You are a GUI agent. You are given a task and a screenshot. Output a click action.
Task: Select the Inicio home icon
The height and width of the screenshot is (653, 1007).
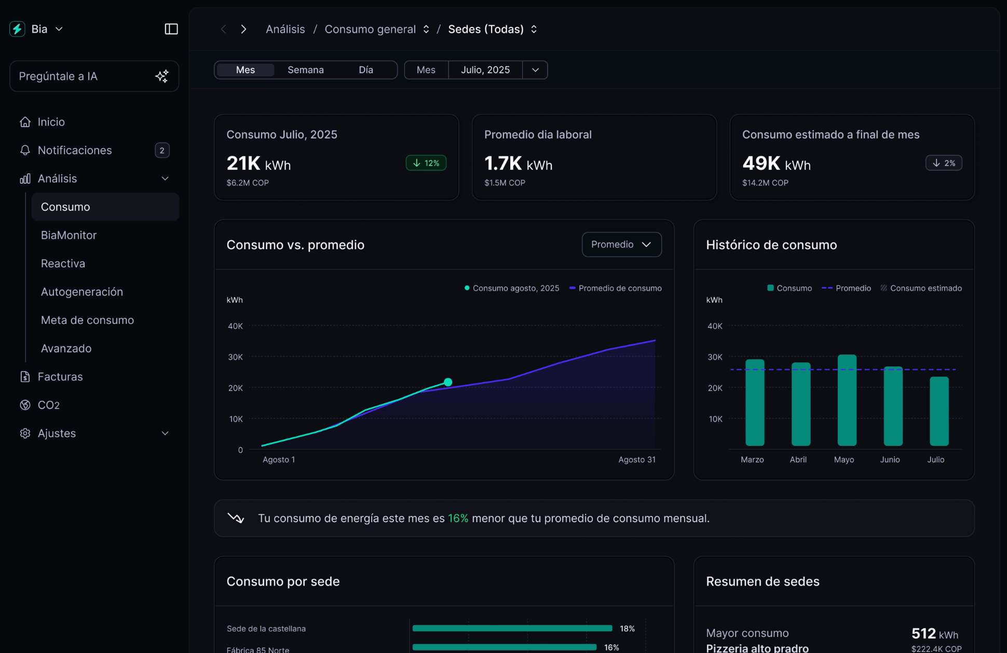click(x=25, y=121)
